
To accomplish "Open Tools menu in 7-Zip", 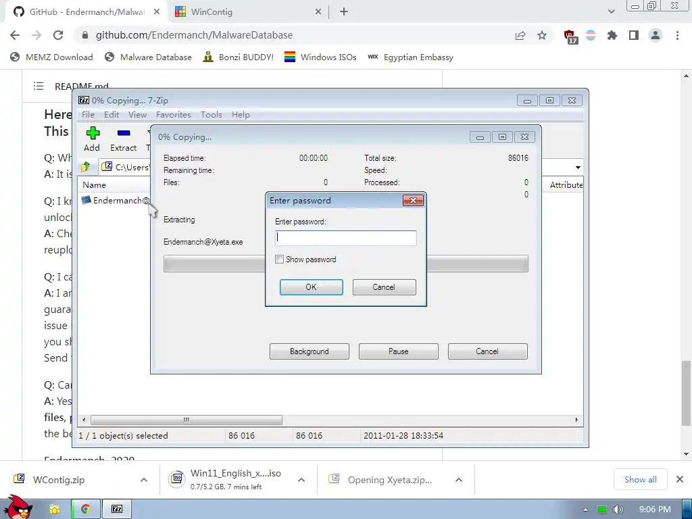I will click(x=212, y=115).
